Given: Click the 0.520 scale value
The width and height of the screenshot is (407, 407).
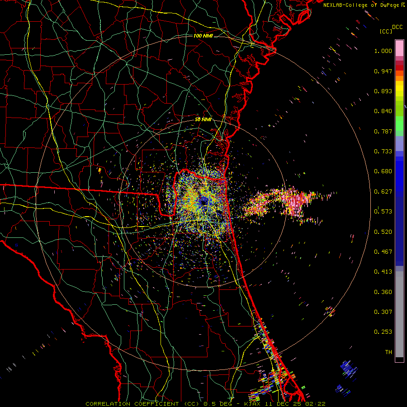Looking at the screenshot, I should click(x=383, y=232).
